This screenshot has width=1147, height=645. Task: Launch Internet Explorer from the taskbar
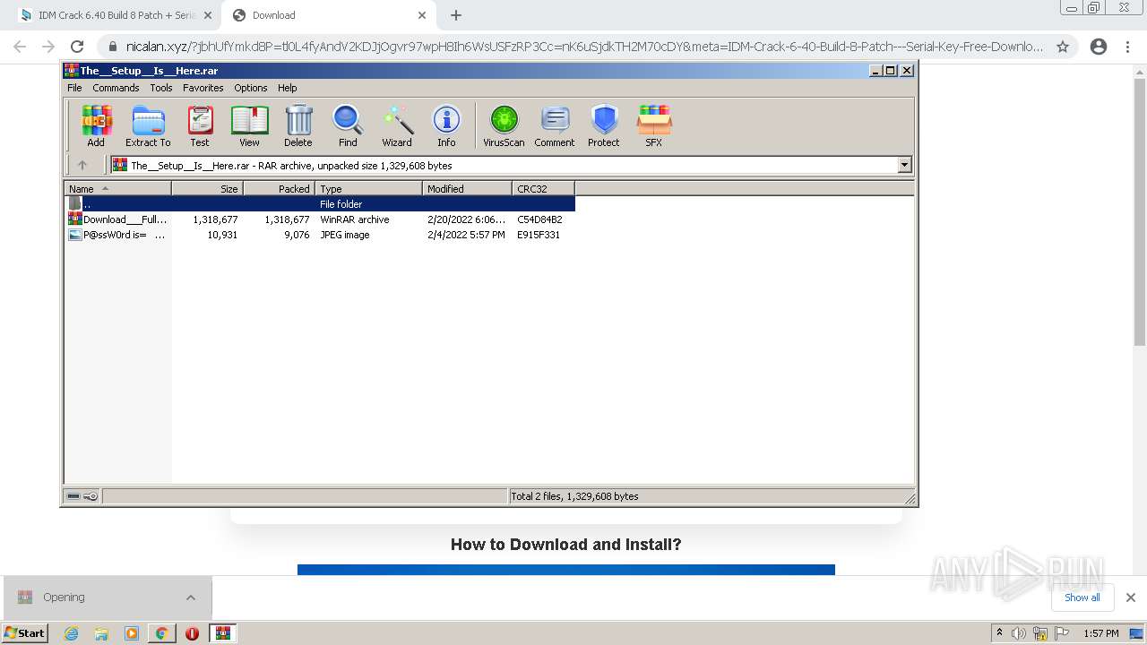pos(71,633)
